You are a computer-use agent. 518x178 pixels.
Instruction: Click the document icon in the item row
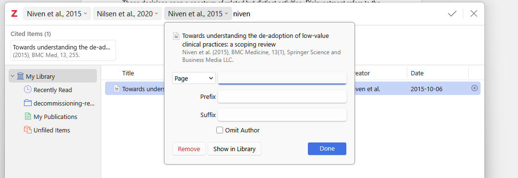pos(117,88)
